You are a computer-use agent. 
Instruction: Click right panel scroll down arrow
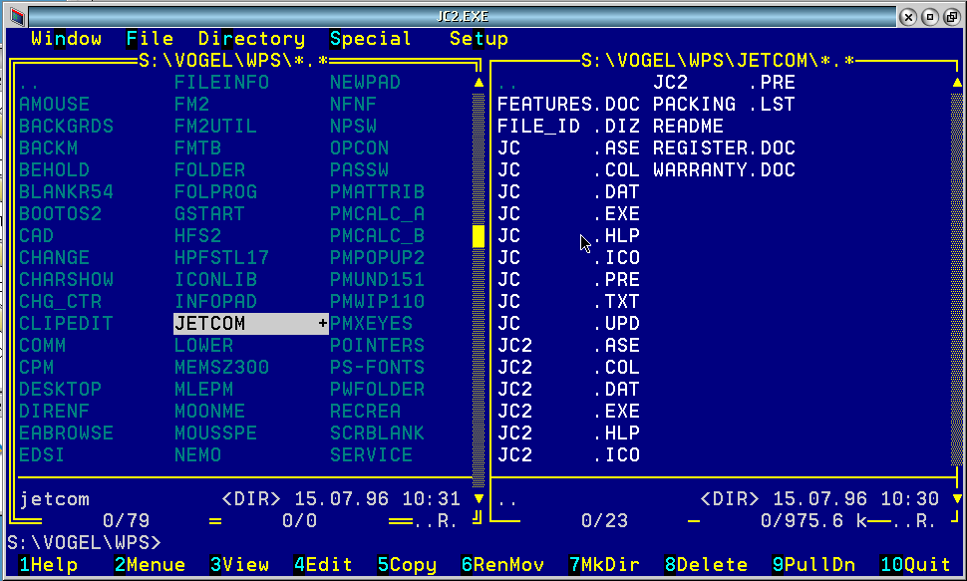coord(956,498)
